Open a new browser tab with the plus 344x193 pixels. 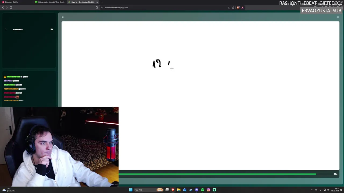[x=102, y=2]
